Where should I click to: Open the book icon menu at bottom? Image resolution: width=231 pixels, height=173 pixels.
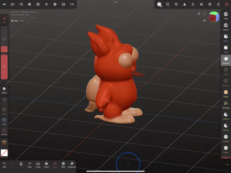pyautogui.click(x=21, y=164)
